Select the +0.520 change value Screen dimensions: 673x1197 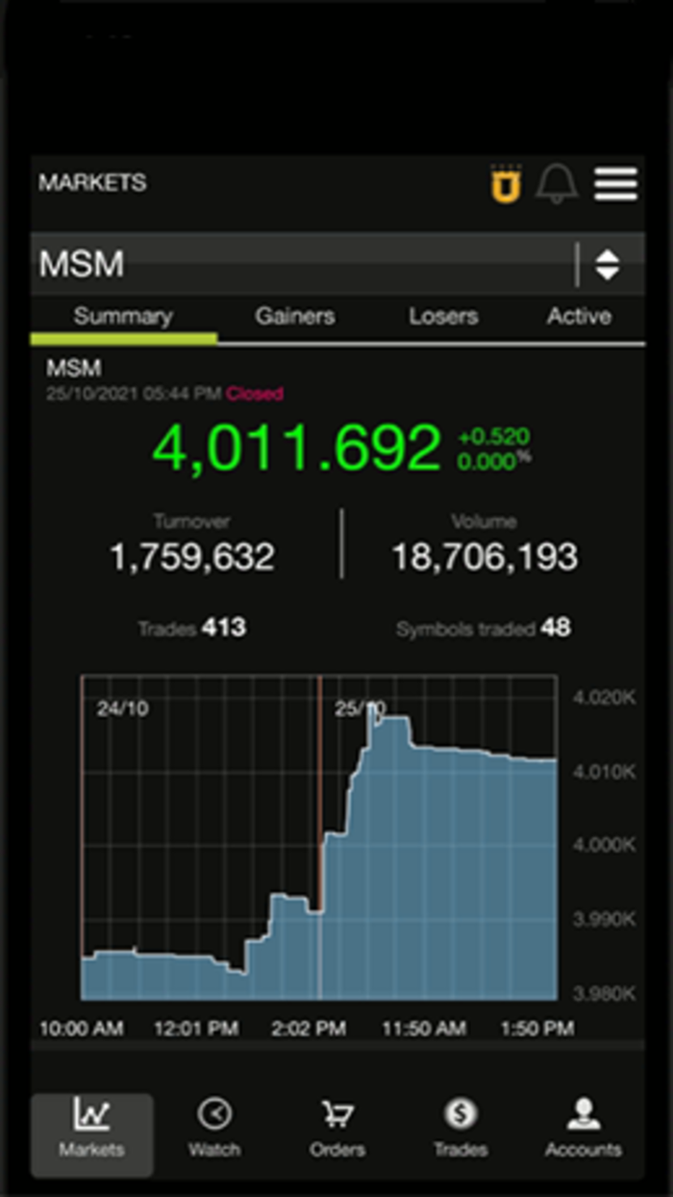tap(493, 437)
